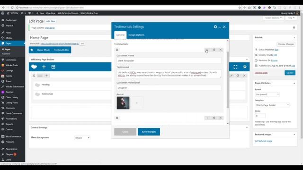Click Save changes in Testimonials Settings

coord(149,132)
